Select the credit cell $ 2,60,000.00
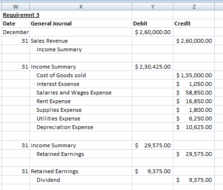The image size is (223, 190). (194, 41)
